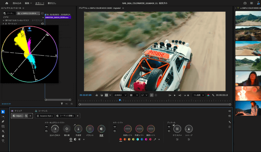Switch to the 読み込み tab

tap(17, 3)
